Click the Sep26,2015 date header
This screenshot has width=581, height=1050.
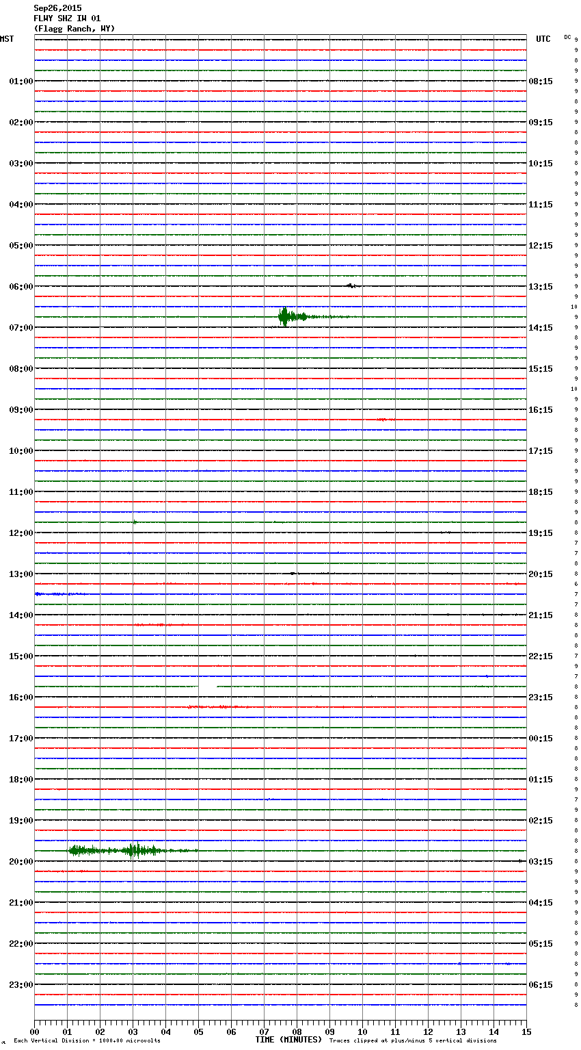57,8
